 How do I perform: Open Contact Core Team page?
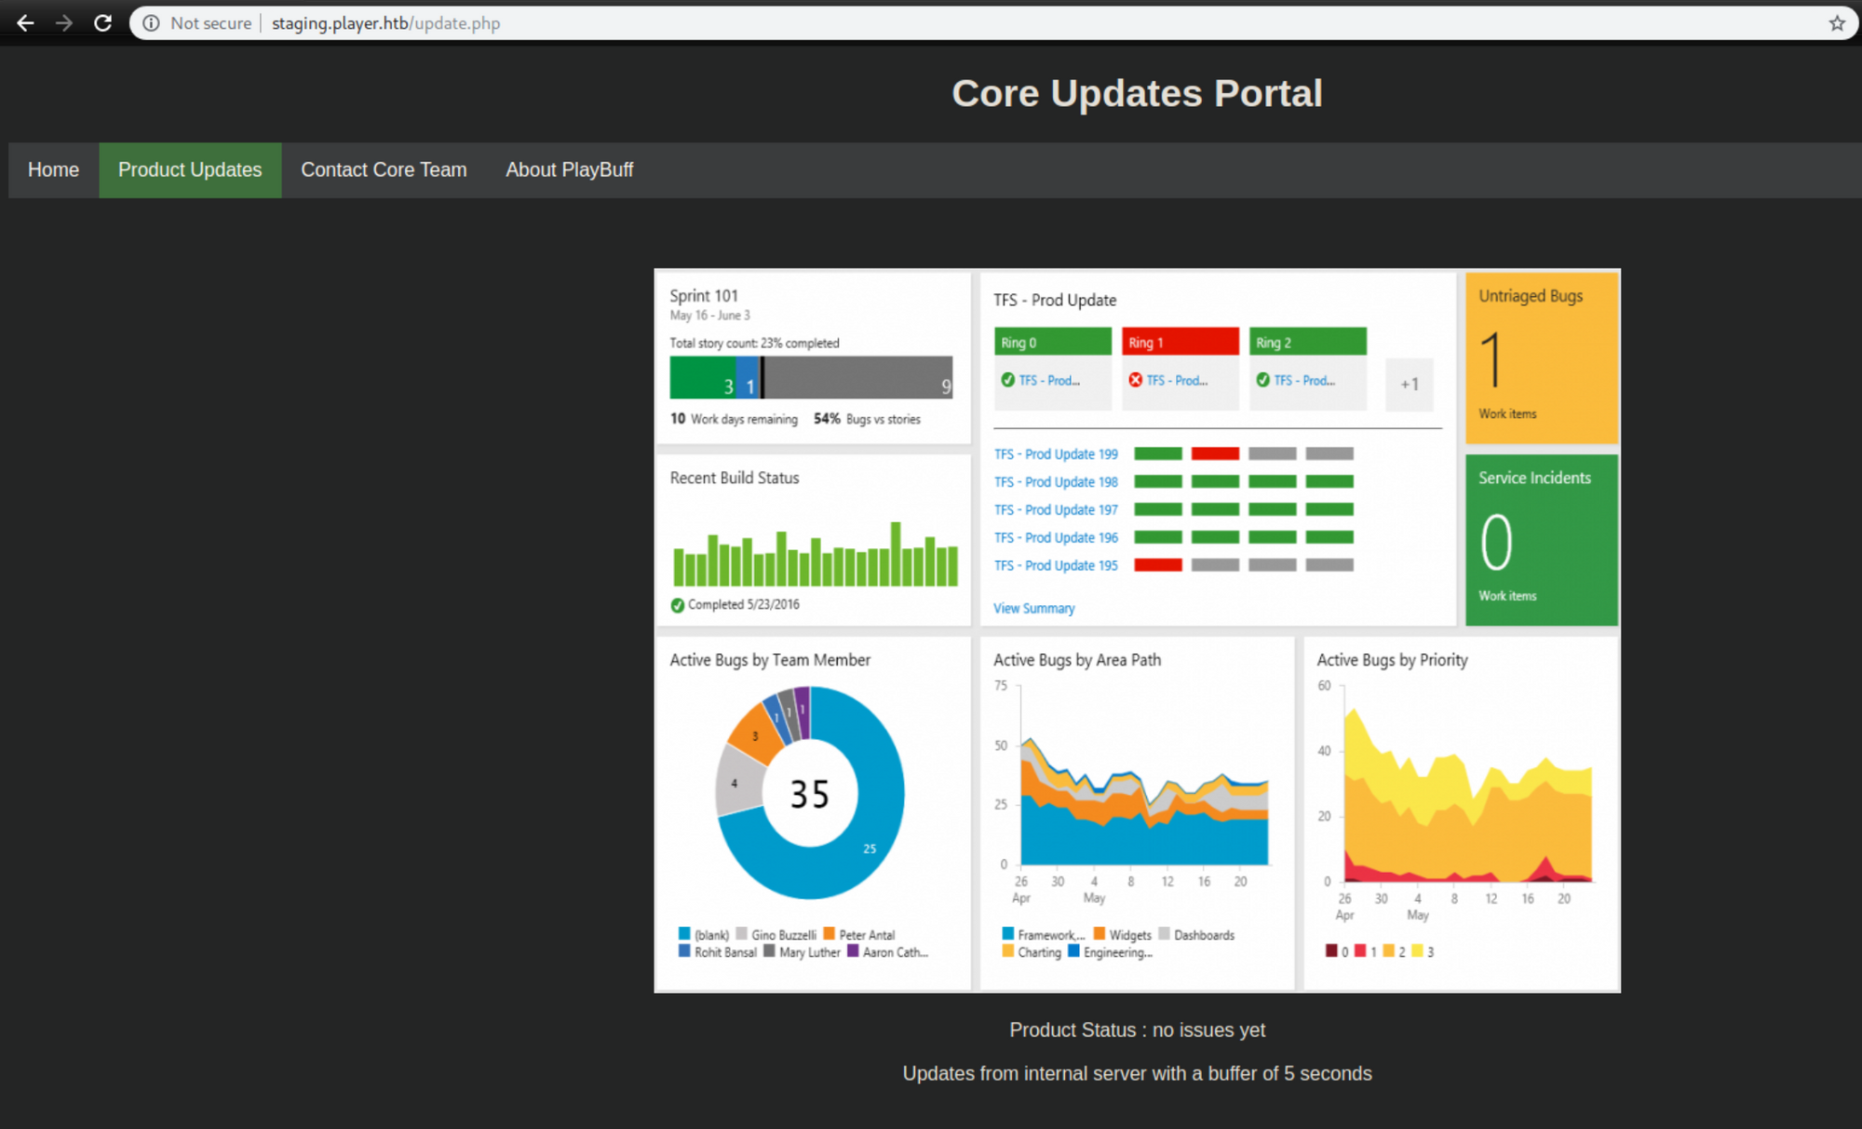pyautogui.click(x=384, y=170)
